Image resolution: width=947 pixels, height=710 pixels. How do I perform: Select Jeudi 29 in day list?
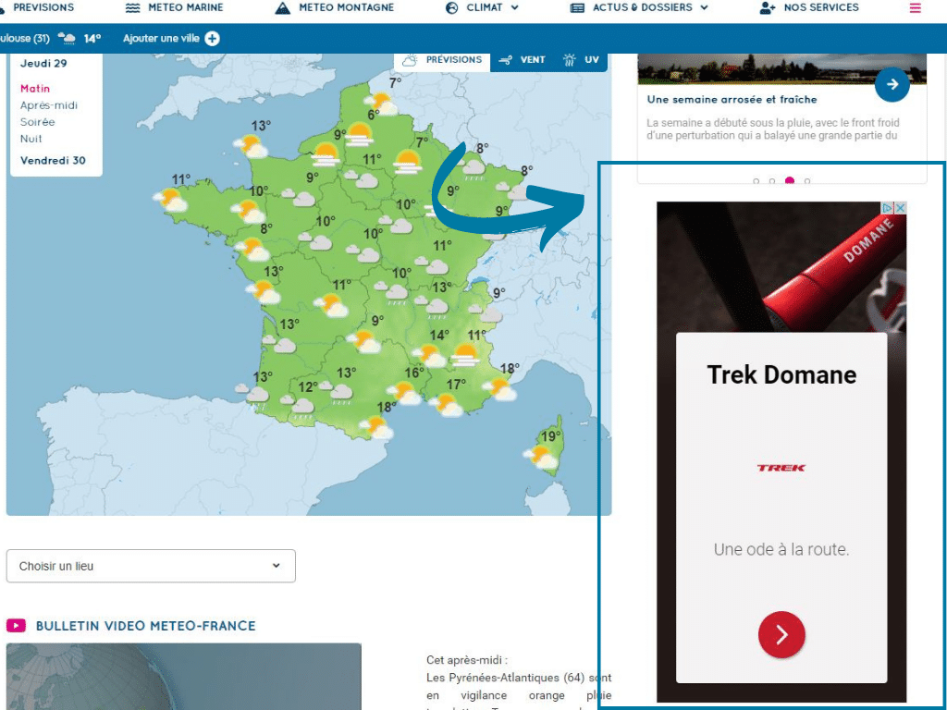(x=43, y=64)
